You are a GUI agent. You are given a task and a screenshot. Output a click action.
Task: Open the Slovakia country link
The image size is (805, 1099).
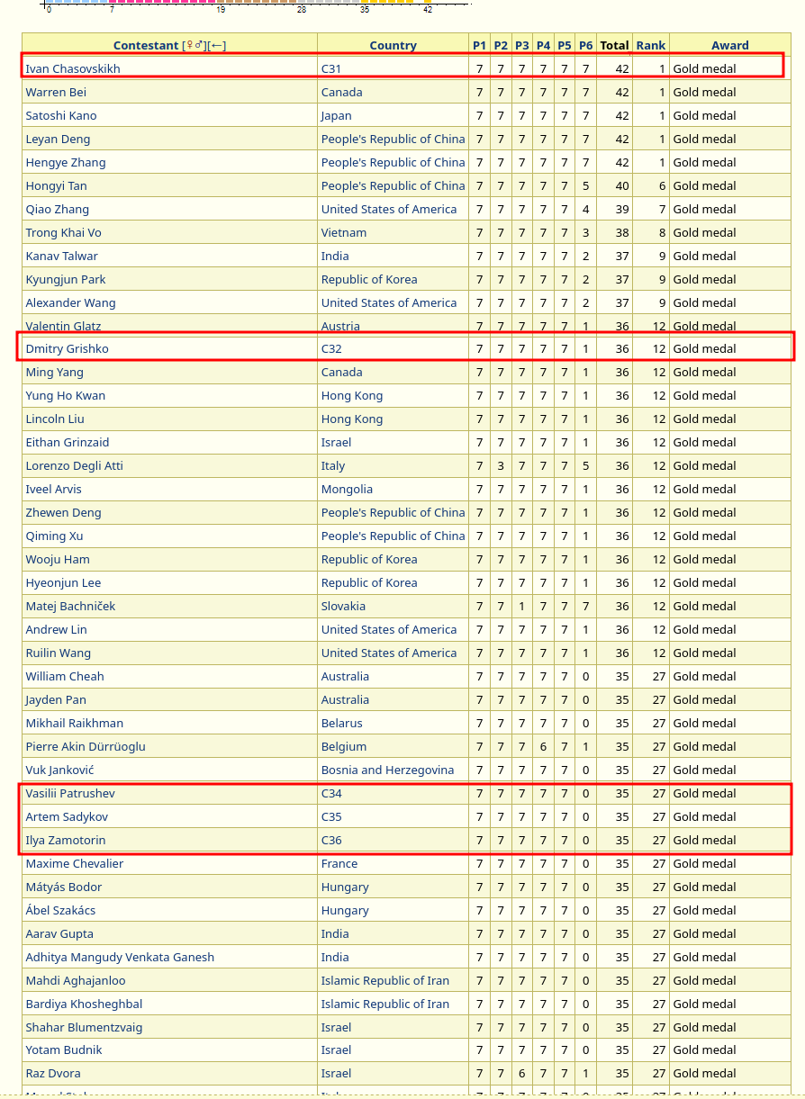click(x=343, y=606)
